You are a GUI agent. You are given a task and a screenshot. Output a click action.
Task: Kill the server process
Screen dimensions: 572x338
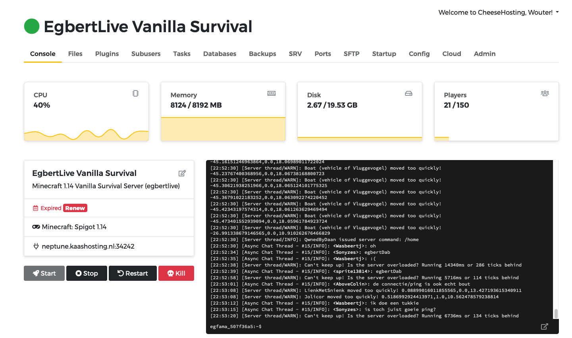pos(176,273)
